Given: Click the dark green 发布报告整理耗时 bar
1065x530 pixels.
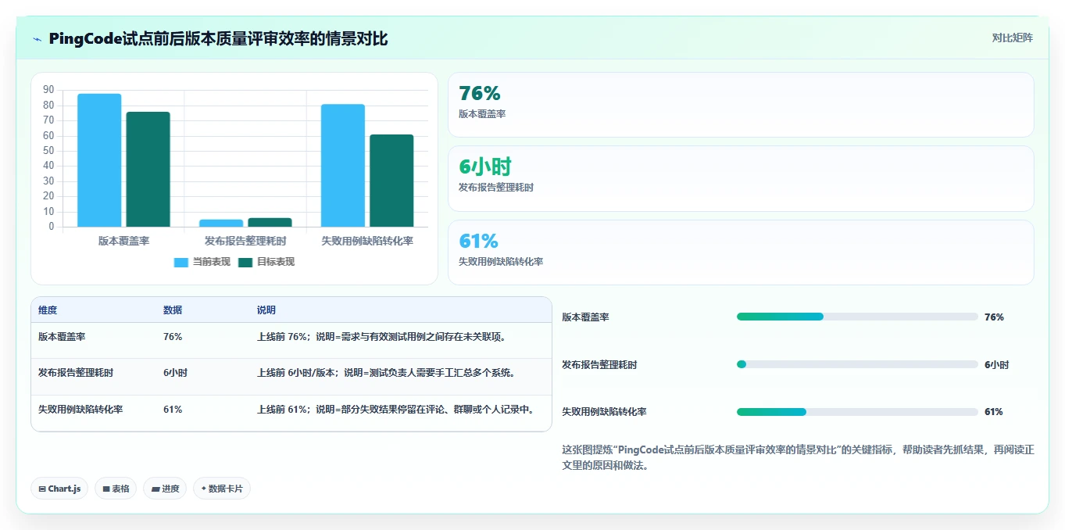Looking at the screenshot, I should click(270, 222).
